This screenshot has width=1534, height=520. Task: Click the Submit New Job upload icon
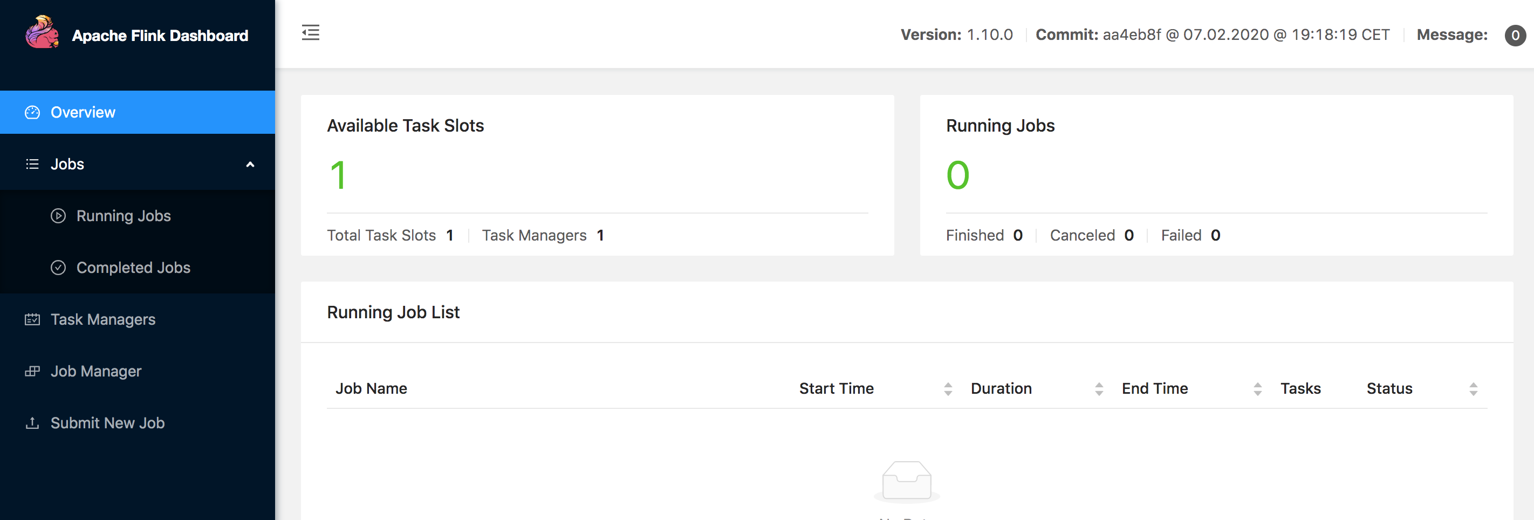(32, 423)
